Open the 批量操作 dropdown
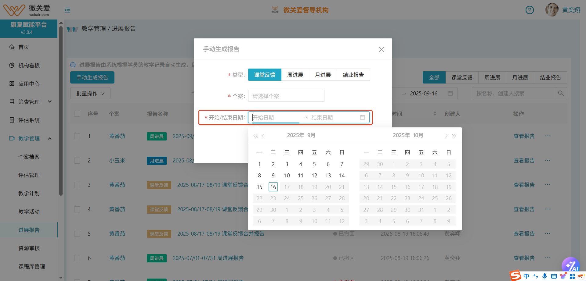The image size is (586, 281). 90,93
